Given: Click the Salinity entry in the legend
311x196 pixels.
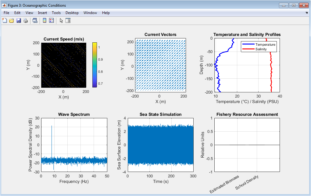Looking at the screenshot, I should [x=261, y=49].
